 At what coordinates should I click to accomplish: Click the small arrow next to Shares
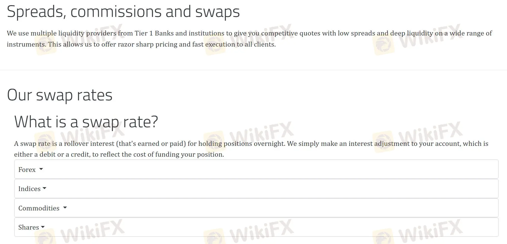coord(43,227)
